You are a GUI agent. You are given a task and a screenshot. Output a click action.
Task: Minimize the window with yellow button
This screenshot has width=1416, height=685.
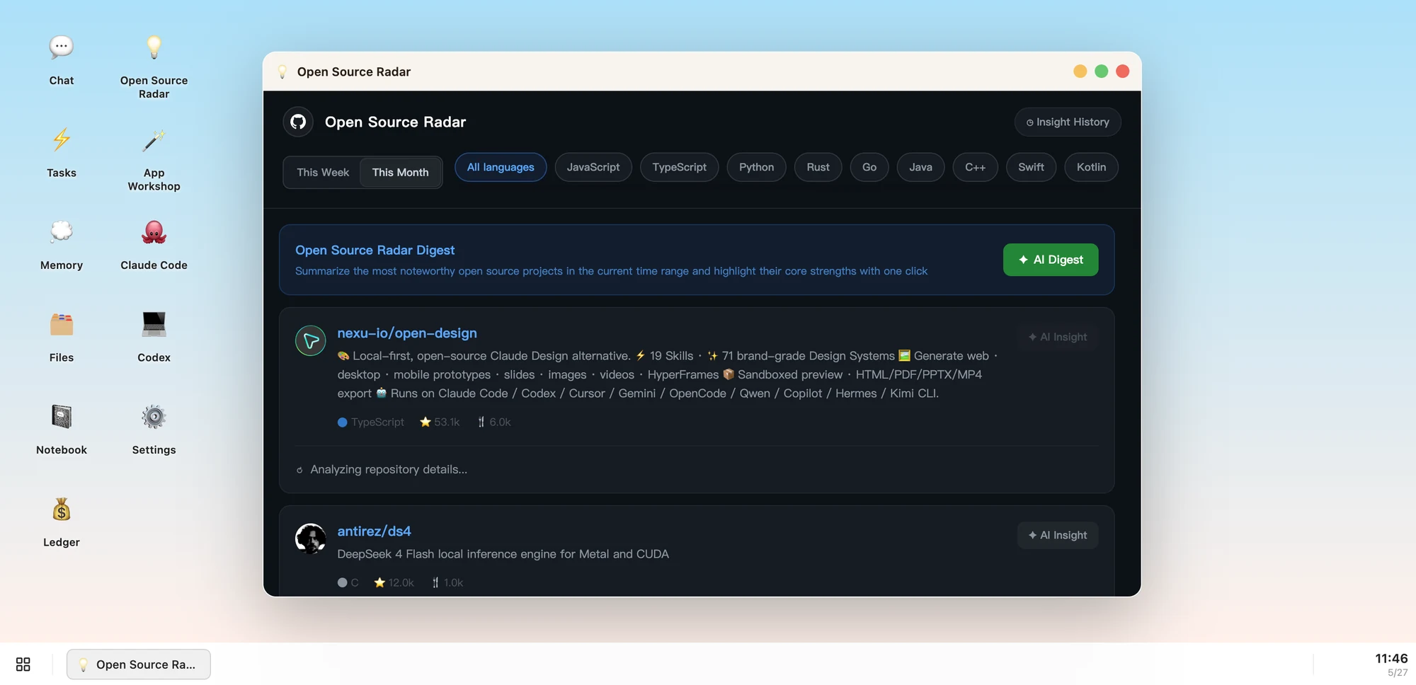(x=1080, y=71)
